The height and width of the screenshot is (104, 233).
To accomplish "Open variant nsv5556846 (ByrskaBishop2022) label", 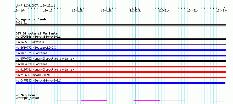I will click(38, 37).
